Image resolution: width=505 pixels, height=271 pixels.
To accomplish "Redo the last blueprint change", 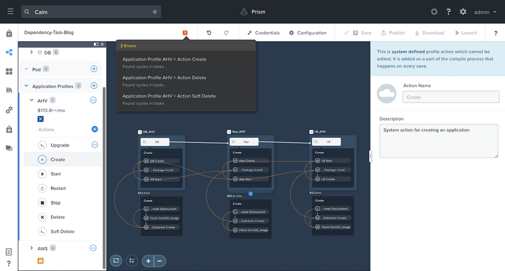I will tap(226, 33).
